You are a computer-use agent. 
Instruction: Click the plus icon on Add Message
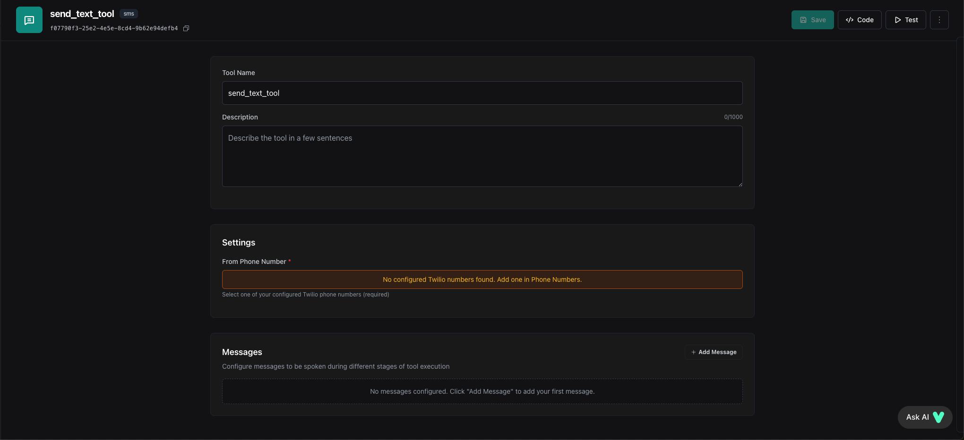[x=692, y=352]
